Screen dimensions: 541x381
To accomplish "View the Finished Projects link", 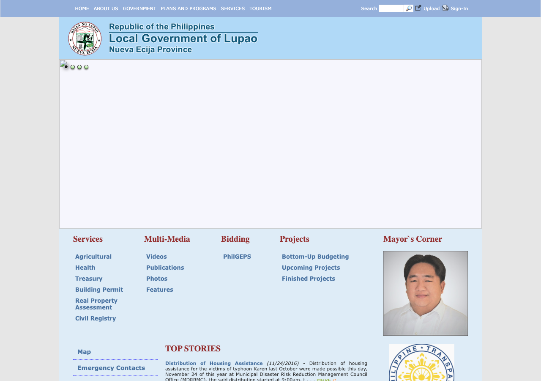I will [x=309, y=279].
